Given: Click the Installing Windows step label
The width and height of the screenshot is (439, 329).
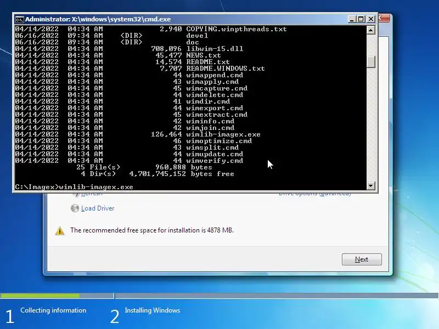Looking at the screenshot, I should click(x=153, y=310).
